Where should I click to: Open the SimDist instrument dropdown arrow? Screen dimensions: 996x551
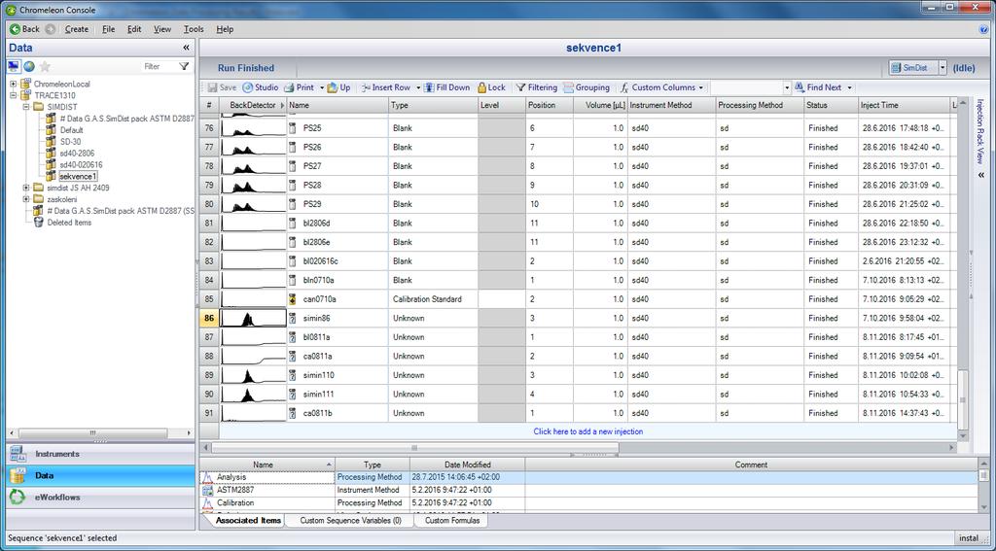click(943, 67)
